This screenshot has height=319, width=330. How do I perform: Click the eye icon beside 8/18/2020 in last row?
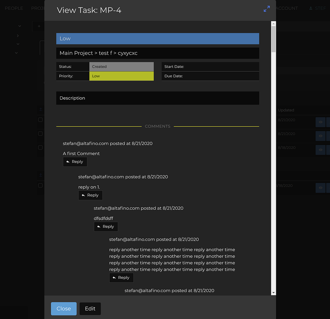(320, 188)
